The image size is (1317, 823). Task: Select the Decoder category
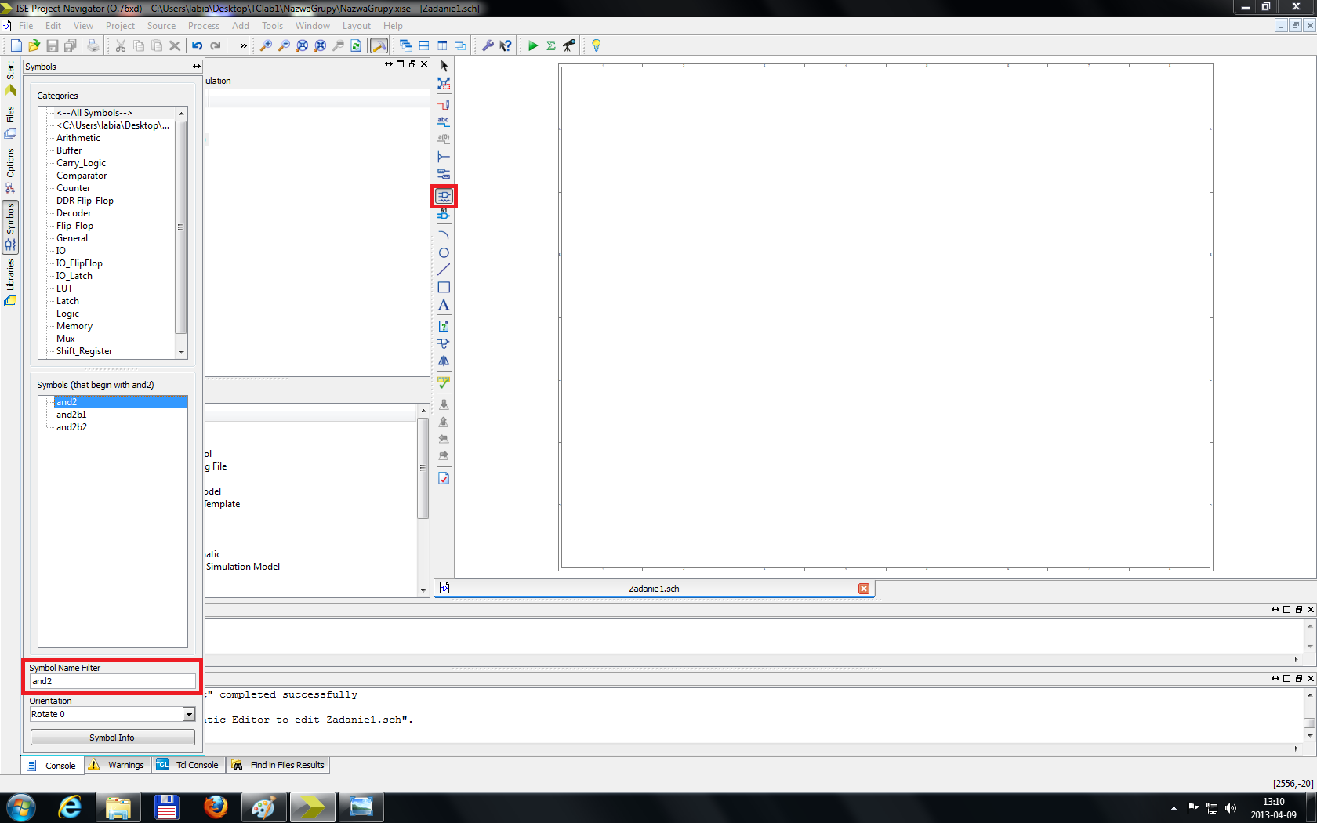[x=74, y=213]
